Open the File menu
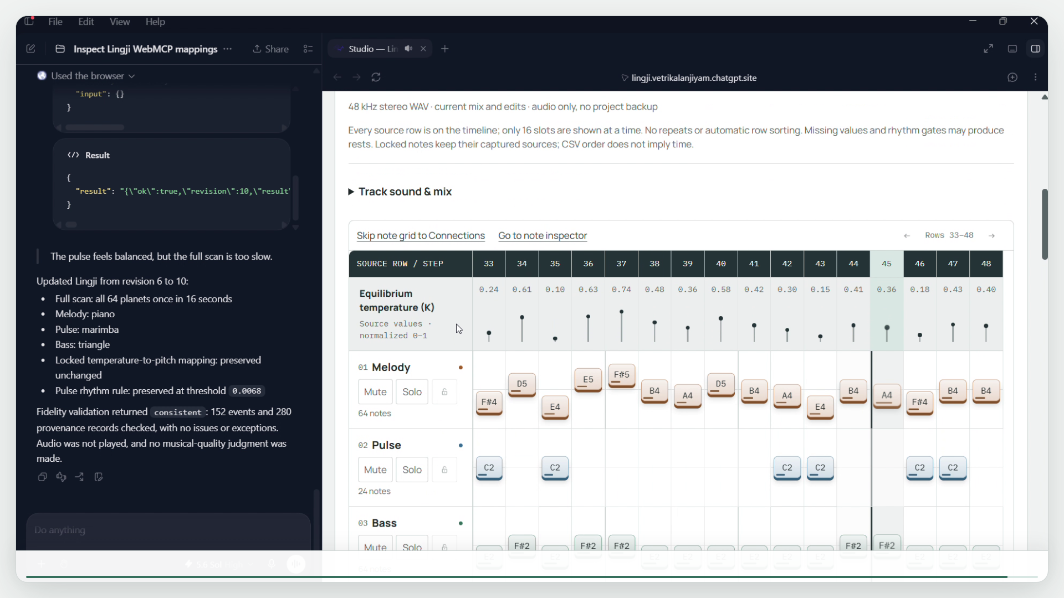This screenshot has height=598, width=1064. [55, 22]
